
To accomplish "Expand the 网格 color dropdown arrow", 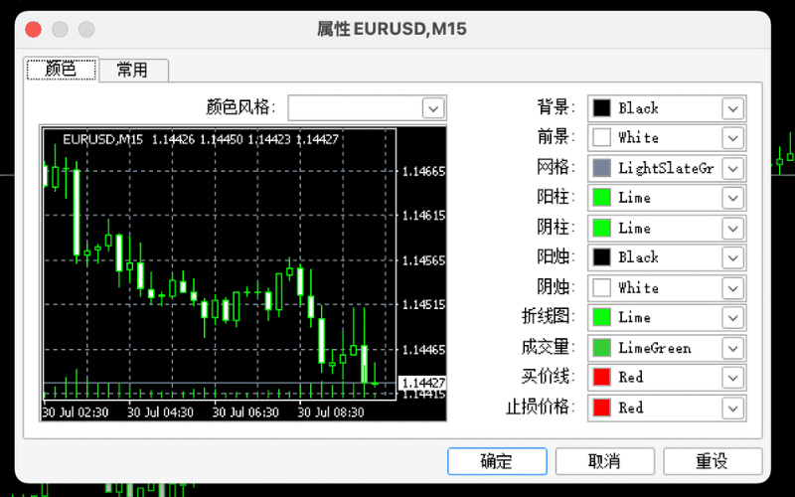I will pos(732,168).
